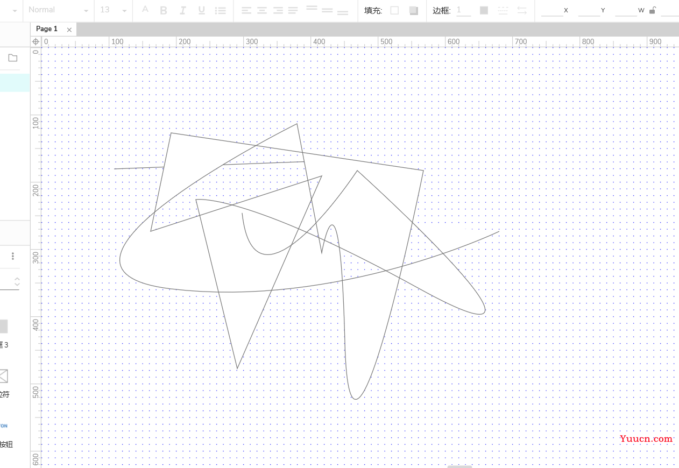Align text right
This screenshot has width=679, height=468.
coord(278,10)
